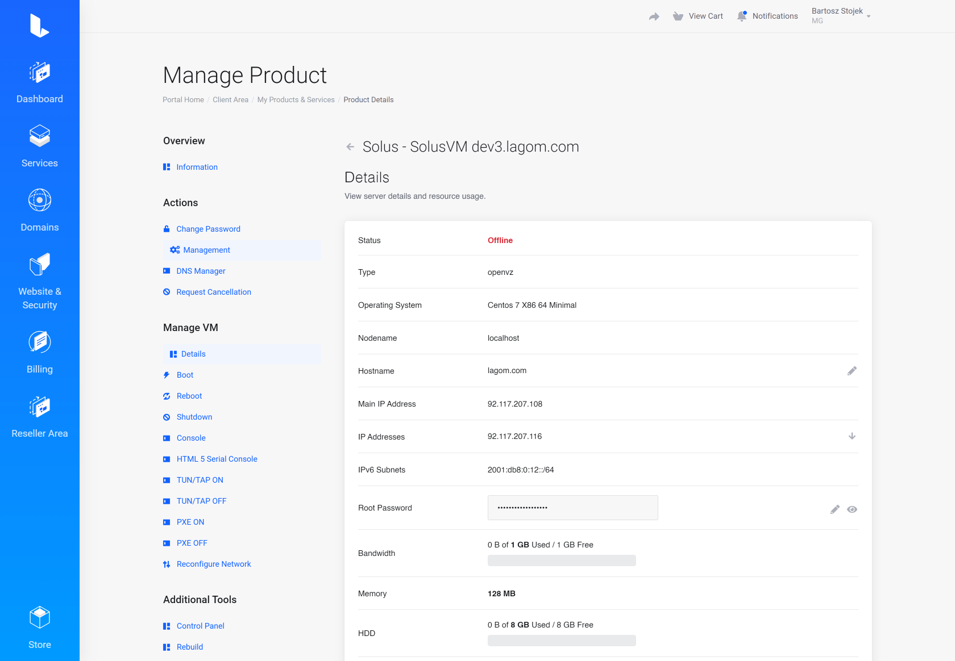Edit root password with pencil icon
The image size is (955, 661).
click(x=834, y=509)
